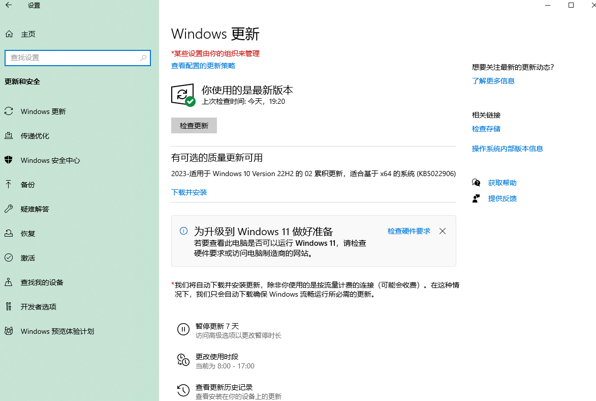Click the clock icon for 更改使用时段
Viewport: 596px width, 401px height.
coord(183,359)
